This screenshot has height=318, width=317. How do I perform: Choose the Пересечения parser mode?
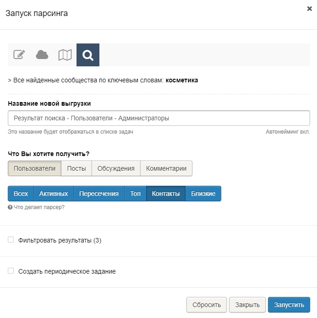point(99,194)
